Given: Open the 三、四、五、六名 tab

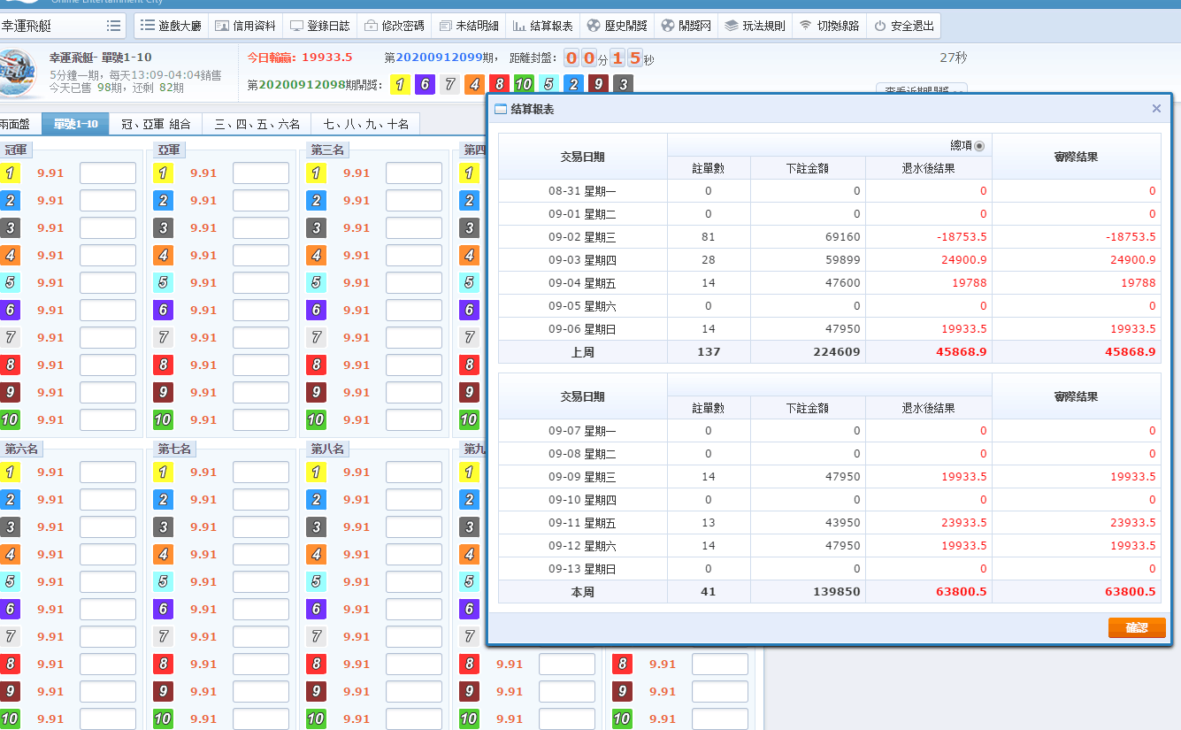Looking at the screenshot, I should [x=257, y=124].
